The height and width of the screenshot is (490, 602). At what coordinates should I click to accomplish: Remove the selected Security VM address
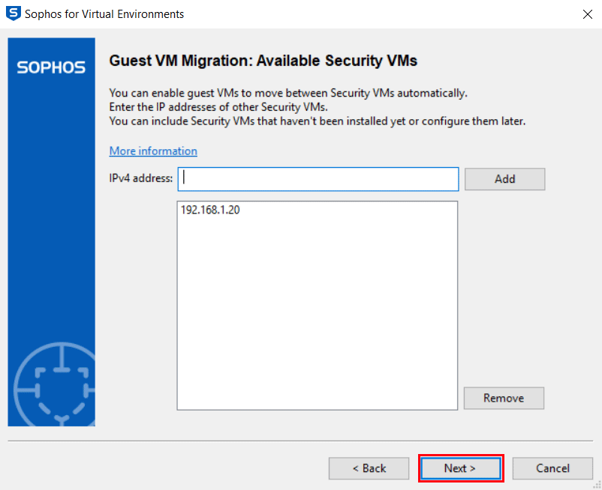[504, 398]
